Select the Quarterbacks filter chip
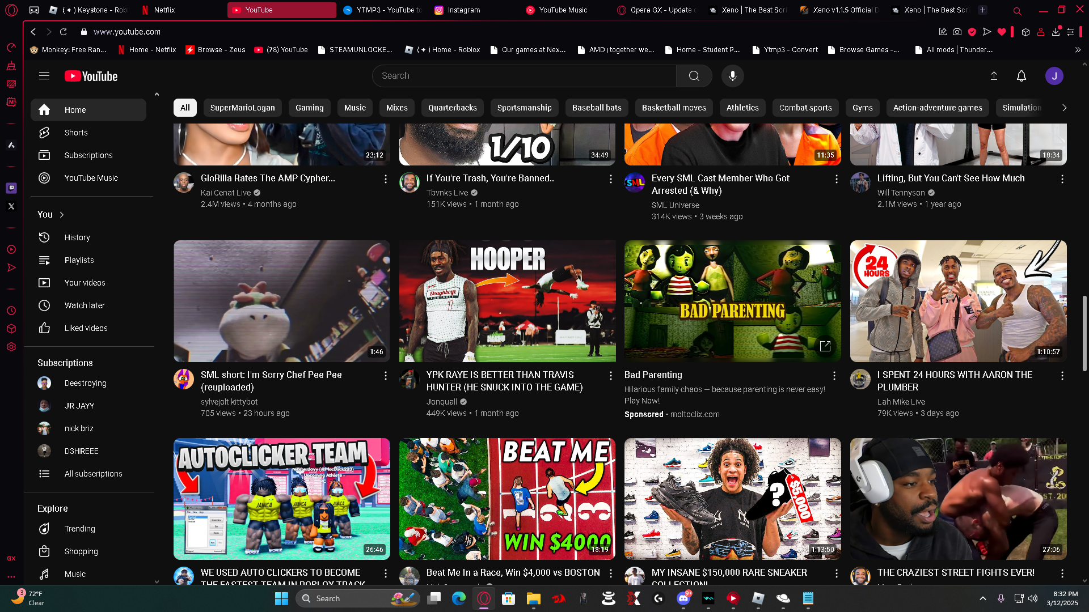1089x612 pixels. click(x=453, y=108)
